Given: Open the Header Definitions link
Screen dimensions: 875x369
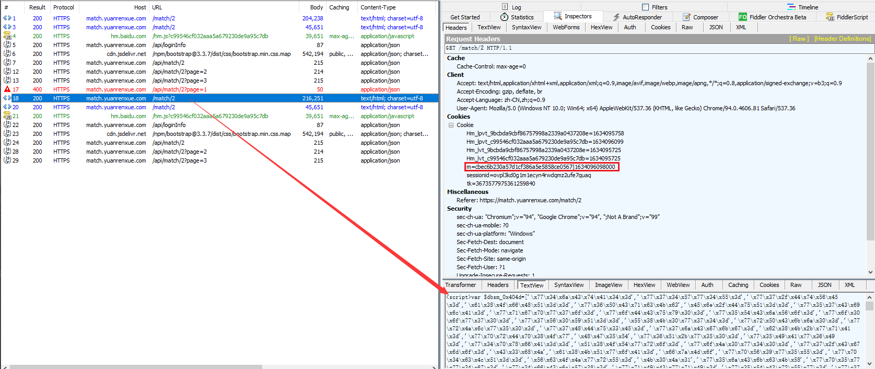Looking at the screenshot, I should tap(842, 39).
